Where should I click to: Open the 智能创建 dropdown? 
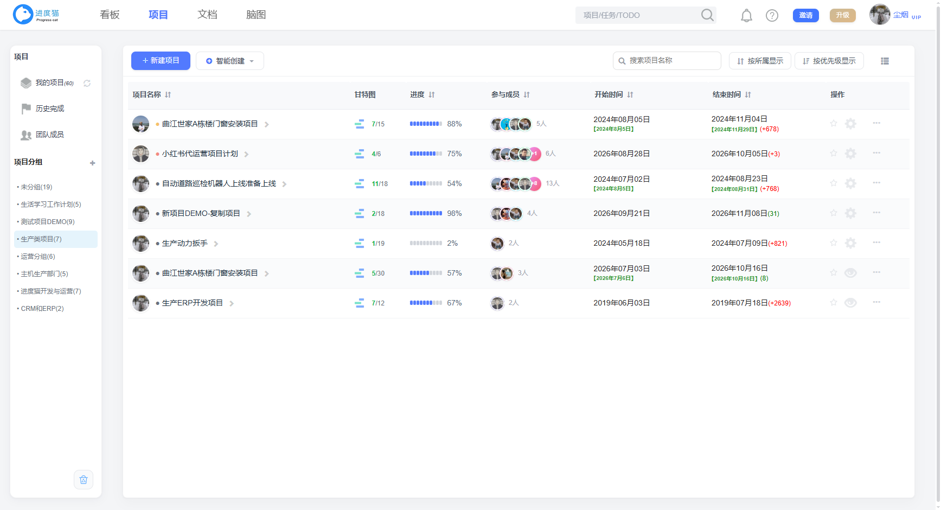coord(230,61)
